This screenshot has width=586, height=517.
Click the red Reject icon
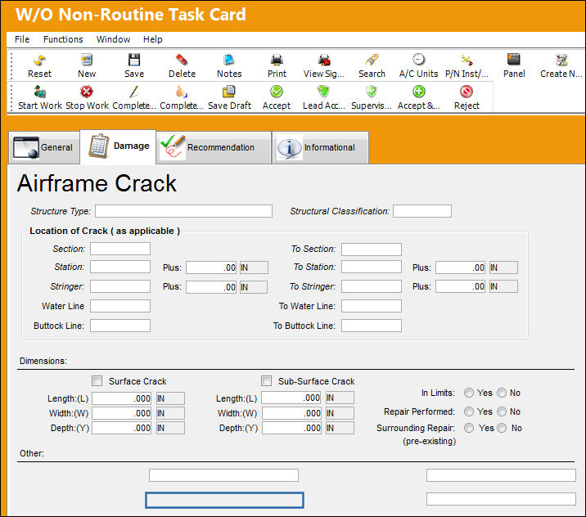[x=467, y=92]
